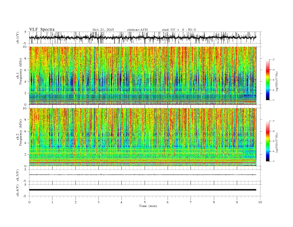Click the '-3' tick on ch.1 colorbar
Viewport: 293px width, 227px height.
pyautogui.click(x=273, y=60)
